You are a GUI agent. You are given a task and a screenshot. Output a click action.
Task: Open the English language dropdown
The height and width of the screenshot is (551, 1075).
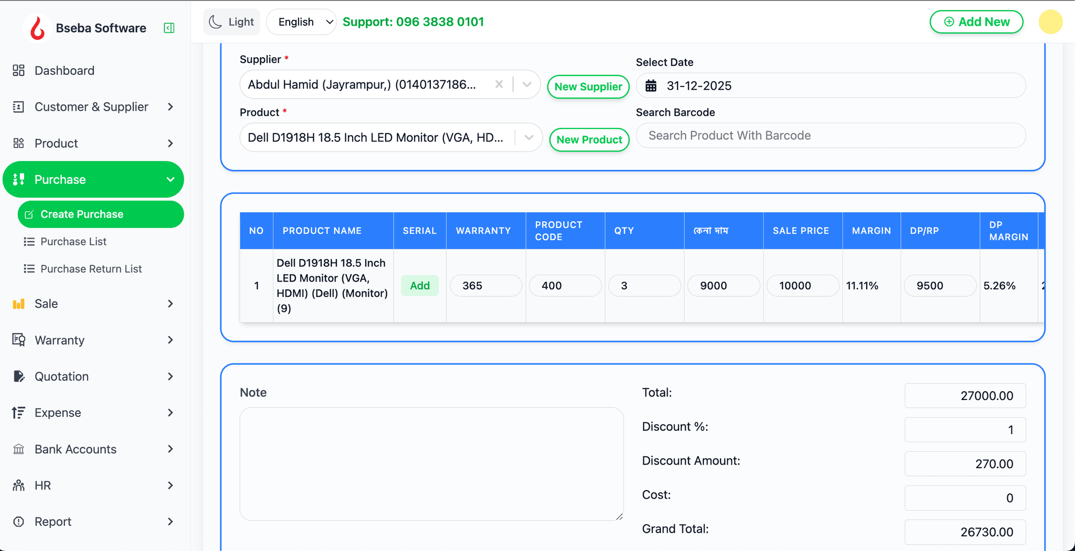[301, 22]
